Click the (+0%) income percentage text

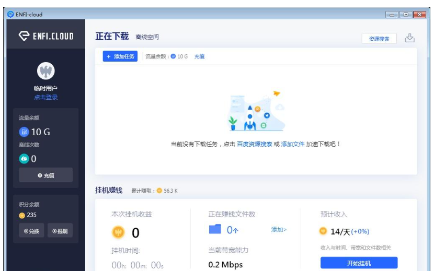[x=360, y=231]
